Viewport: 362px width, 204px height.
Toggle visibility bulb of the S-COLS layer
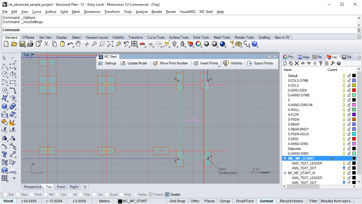pyautogui.click(x=344, y=86)
